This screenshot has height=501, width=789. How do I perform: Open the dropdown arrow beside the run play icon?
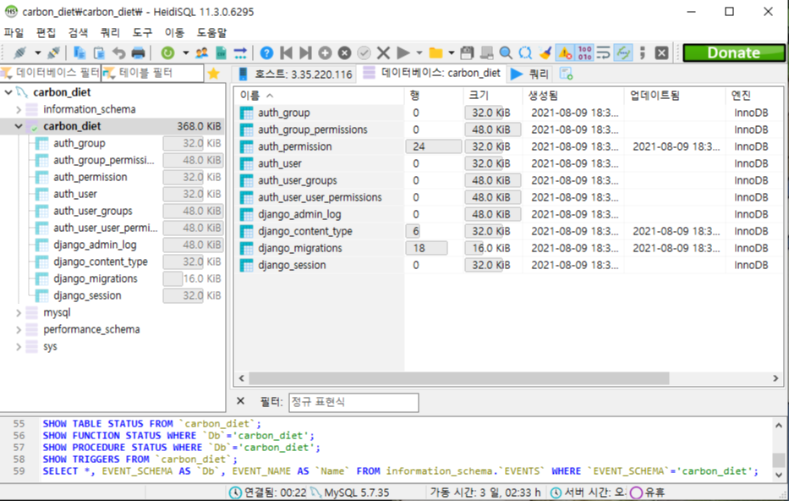419,52
